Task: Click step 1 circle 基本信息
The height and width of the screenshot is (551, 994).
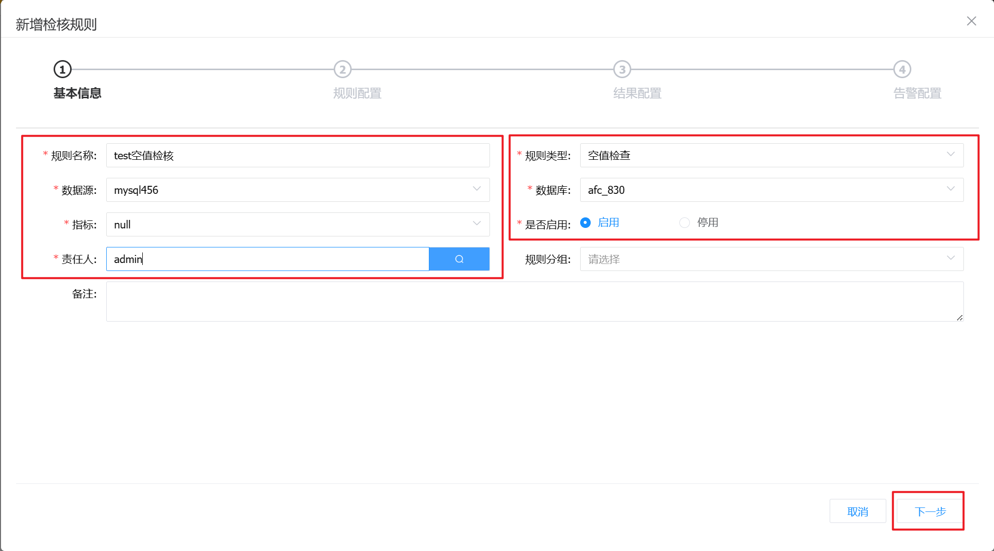Action: [63, 70]
